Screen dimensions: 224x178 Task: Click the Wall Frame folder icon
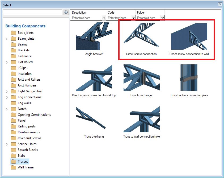click(x=14, y=167)
